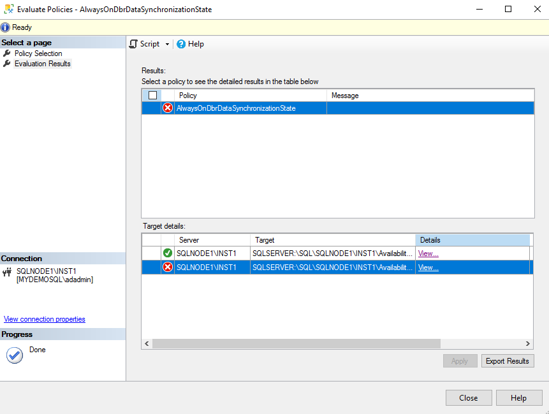Click the Details column header
The height and width of the screenshot is (414, 549).
tap(472, 240)
